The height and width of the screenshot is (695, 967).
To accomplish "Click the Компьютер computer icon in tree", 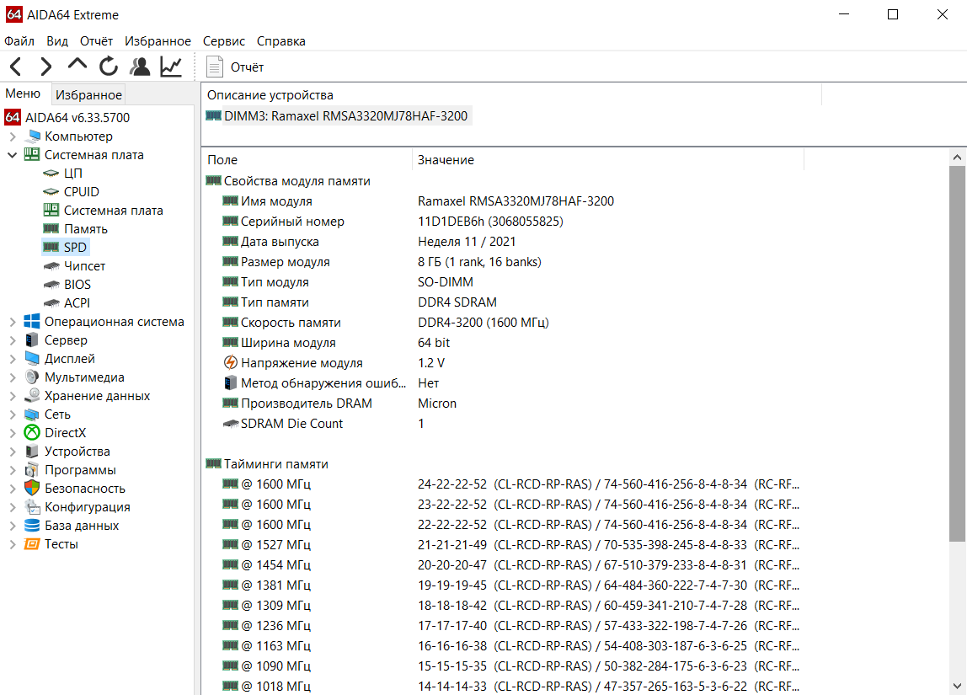I will pyautogui.click(x=32, y=136).
